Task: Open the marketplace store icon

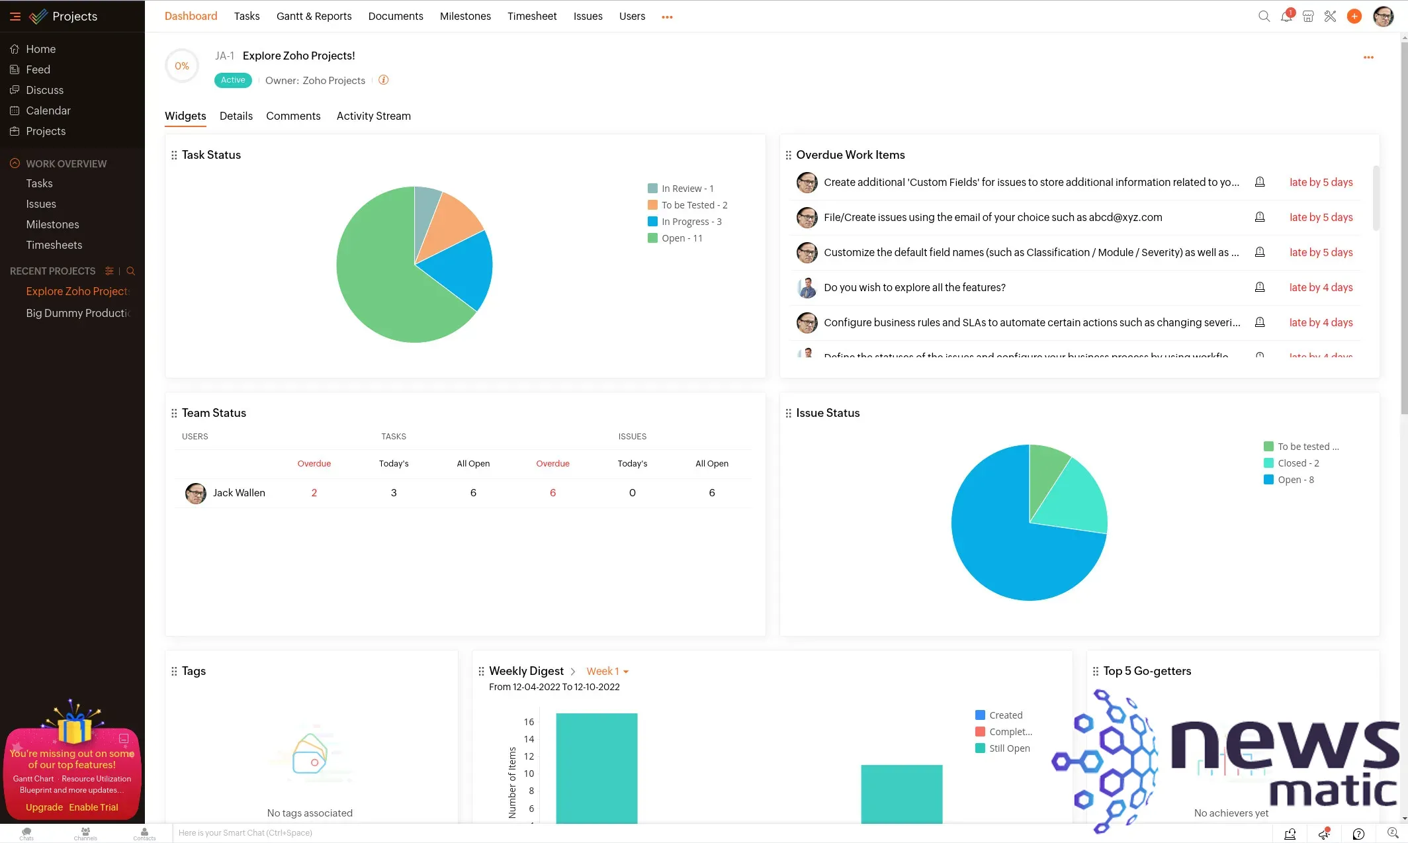Action: (x=1308, y=17)
